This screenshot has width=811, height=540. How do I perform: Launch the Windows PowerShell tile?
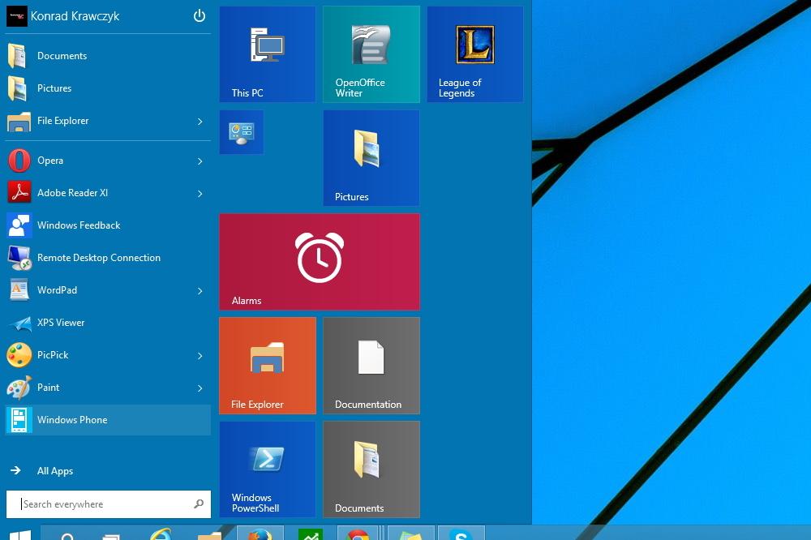point(268,469)
